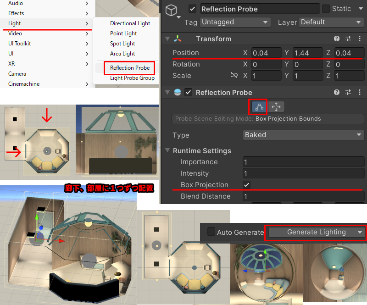Viewport: 367px width, 305px height.
Task: Open the Transform component help icon
Action: [x=337, y=39]
